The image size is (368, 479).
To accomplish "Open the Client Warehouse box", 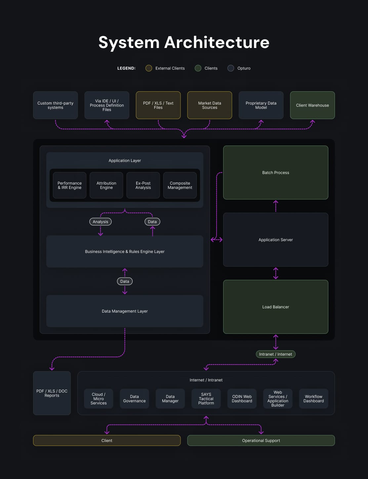I will pyautogui.click(x=312, y=105).
